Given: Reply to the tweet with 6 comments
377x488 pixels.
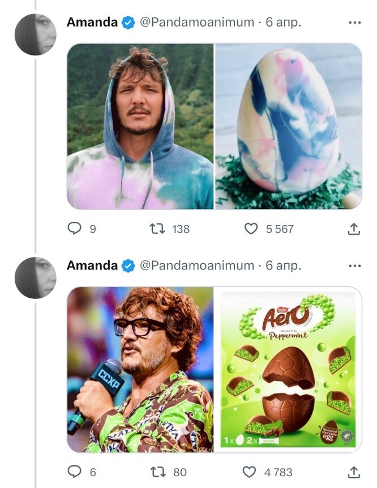Looking at the screenshot, I should point(75,472).
